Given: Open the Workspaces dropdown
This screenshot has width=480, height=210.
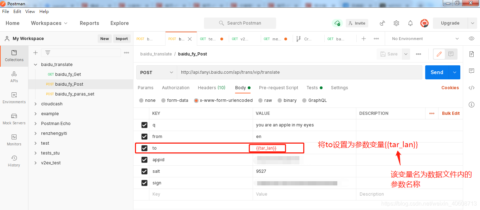Looking at the screenshot, I should coord(49,23).
